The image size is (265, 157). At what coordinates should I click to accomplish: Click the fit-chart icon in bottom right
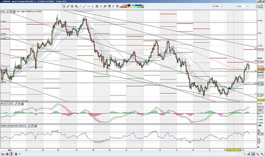pos(253,154)
